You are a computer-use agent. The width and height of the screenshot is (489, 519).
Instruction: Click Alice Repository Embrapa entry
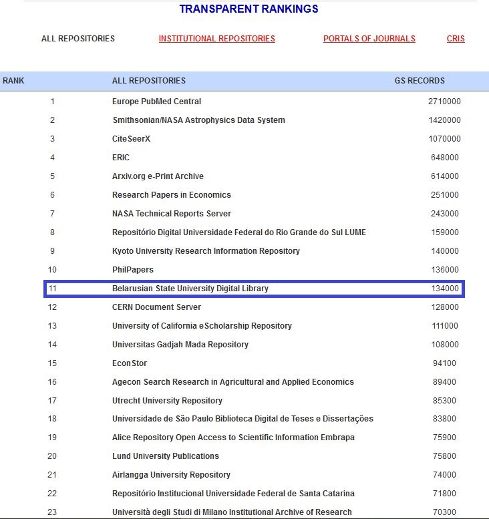tap(233, 438)
